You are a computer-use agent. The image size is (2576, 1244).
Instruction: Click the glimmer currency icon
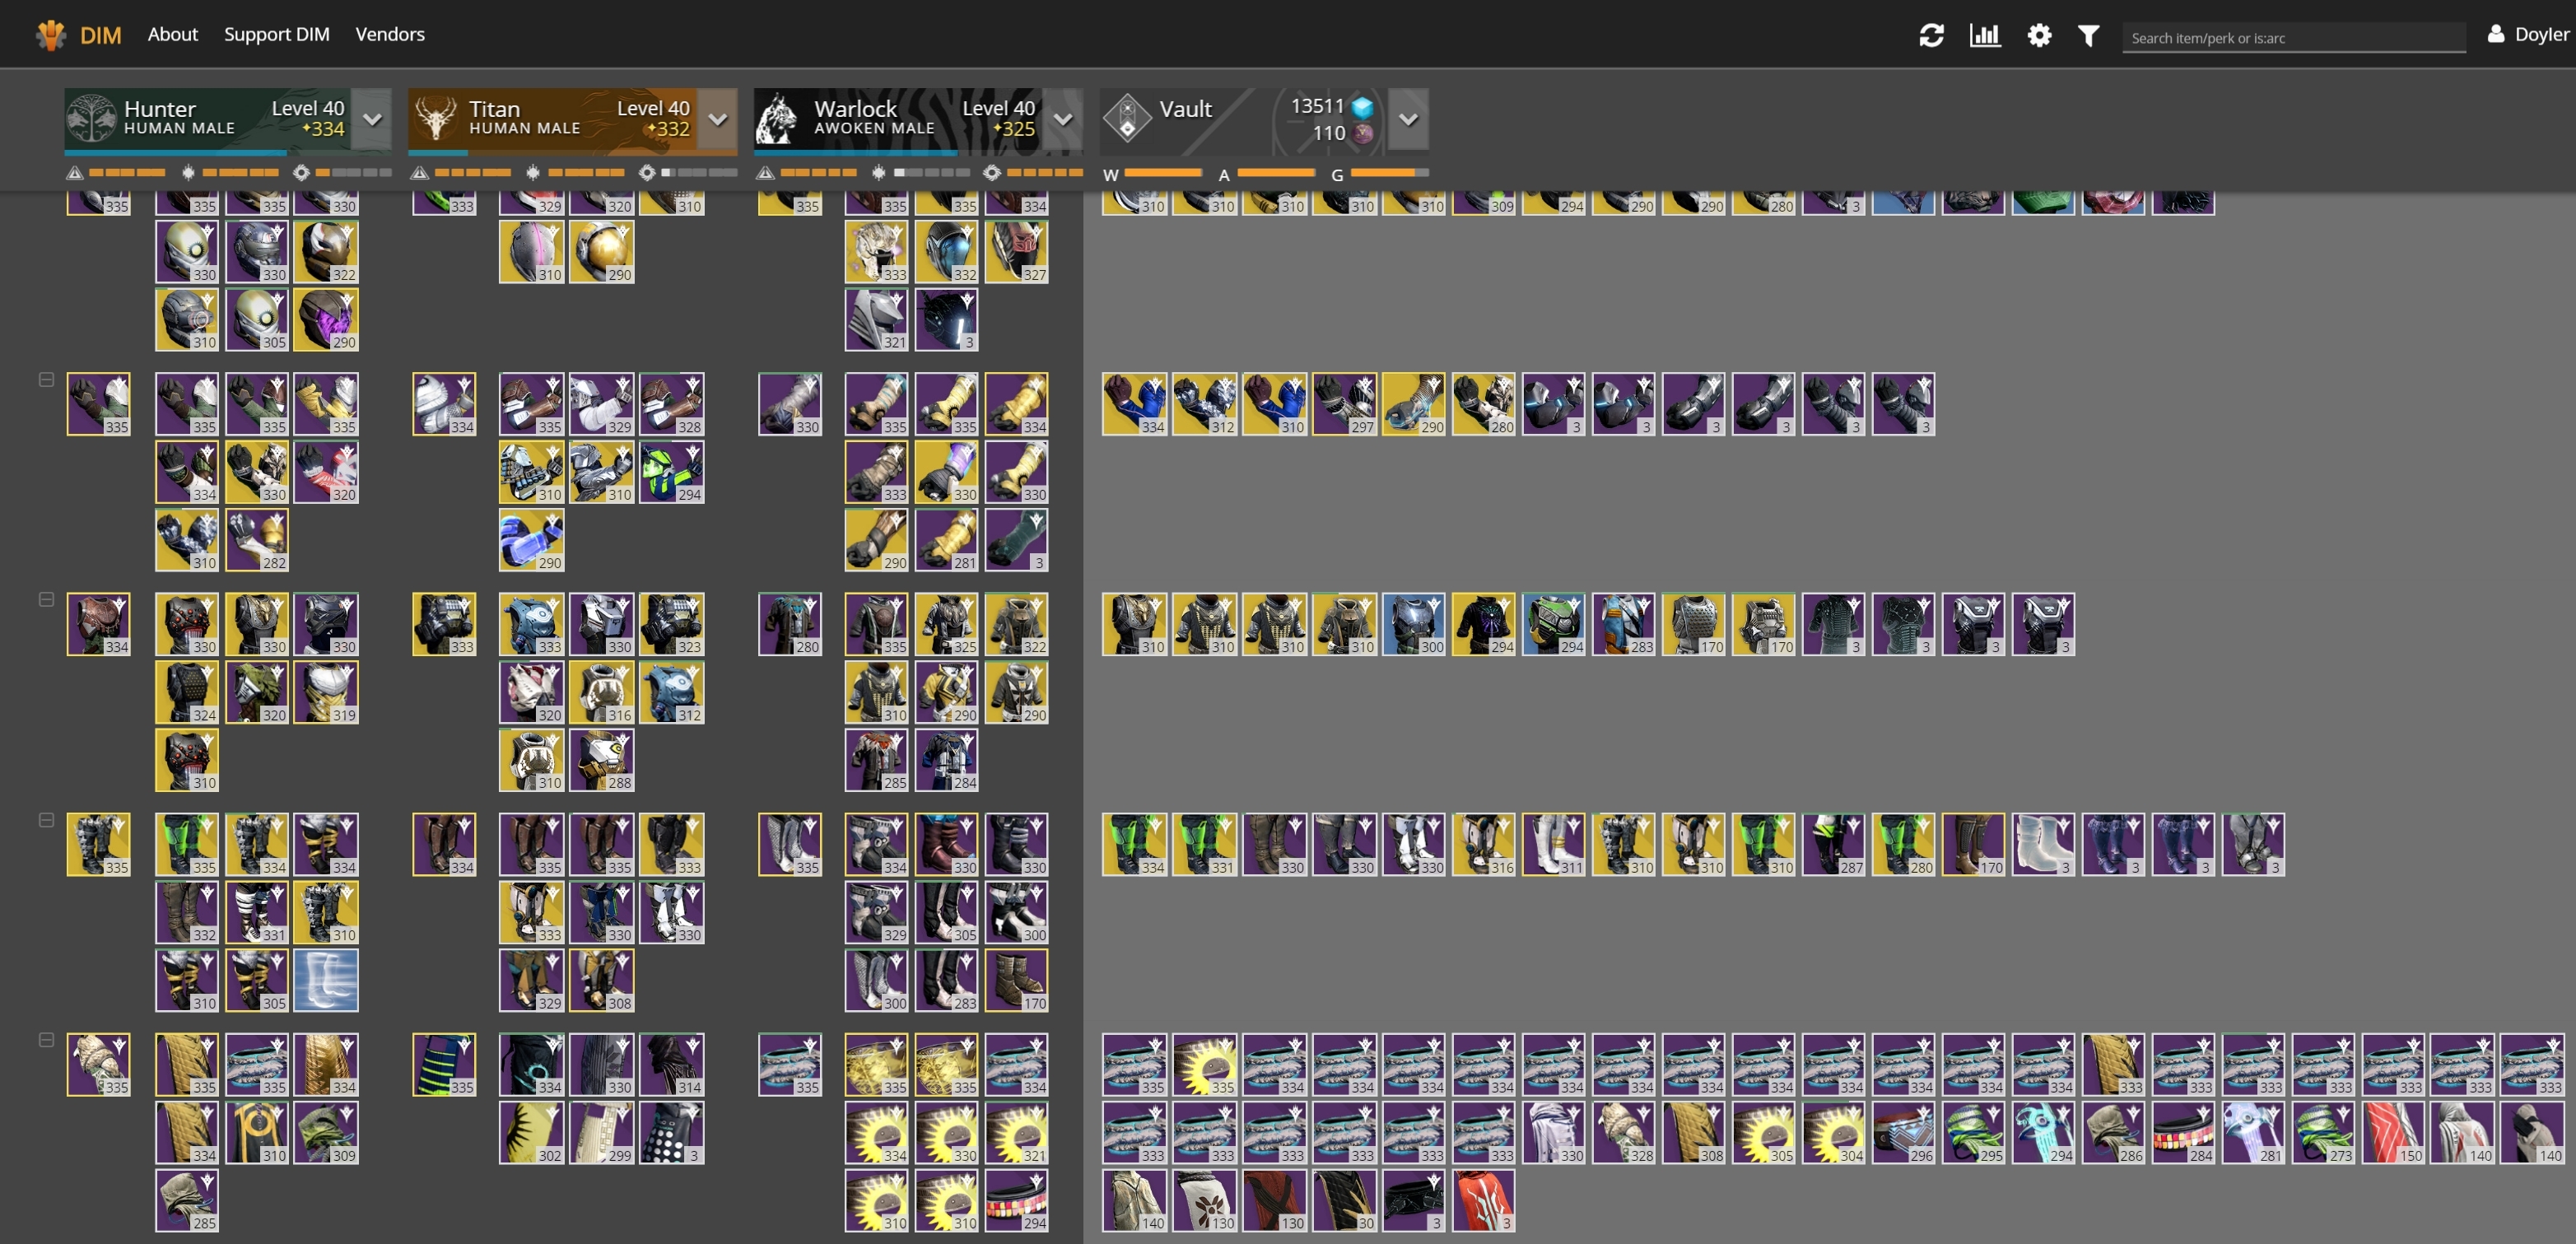[1362, 107]
